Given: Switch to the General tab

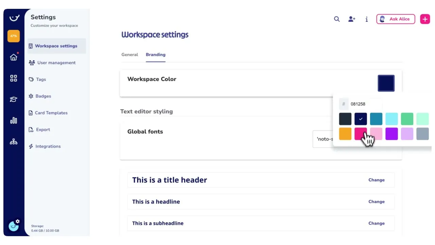Looking at the screenshot, I should coord(130,54).
